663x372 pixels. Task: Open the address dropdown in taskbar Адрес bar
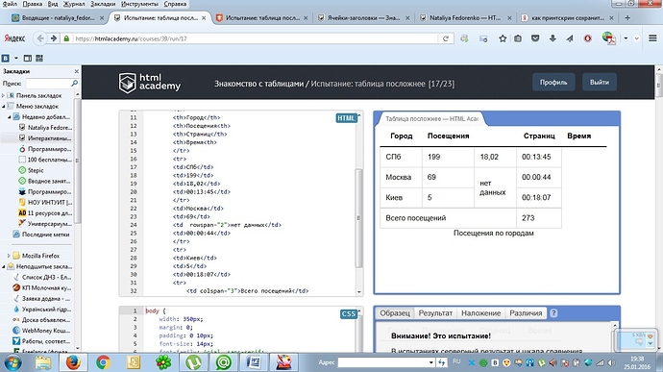pyautogui.click(x=430, y=362)
